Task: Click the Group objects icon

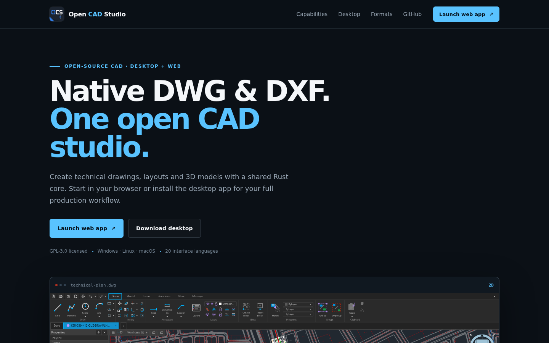Action: (x=323, y=308)
